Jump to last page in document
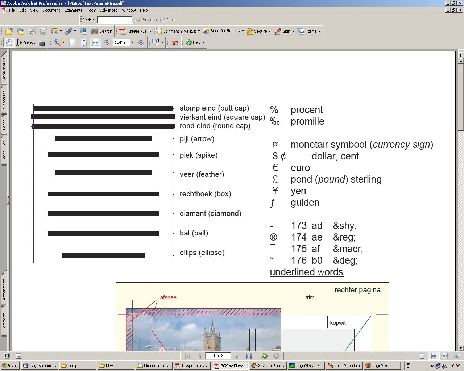This screenshot has height=371, width=464. pos(249,356)
